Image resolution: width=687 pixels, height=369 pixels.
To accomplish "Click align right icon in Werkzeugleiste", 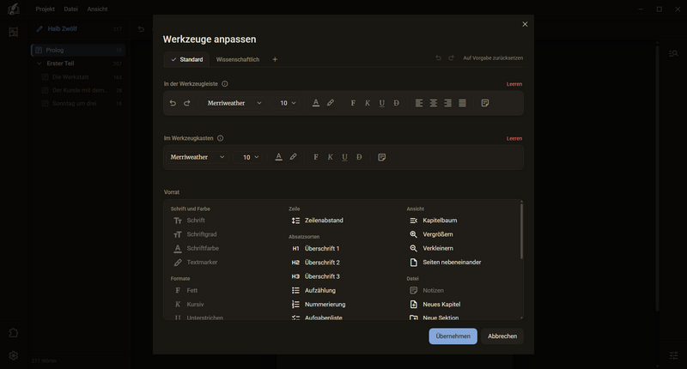I will click(448, 103).
